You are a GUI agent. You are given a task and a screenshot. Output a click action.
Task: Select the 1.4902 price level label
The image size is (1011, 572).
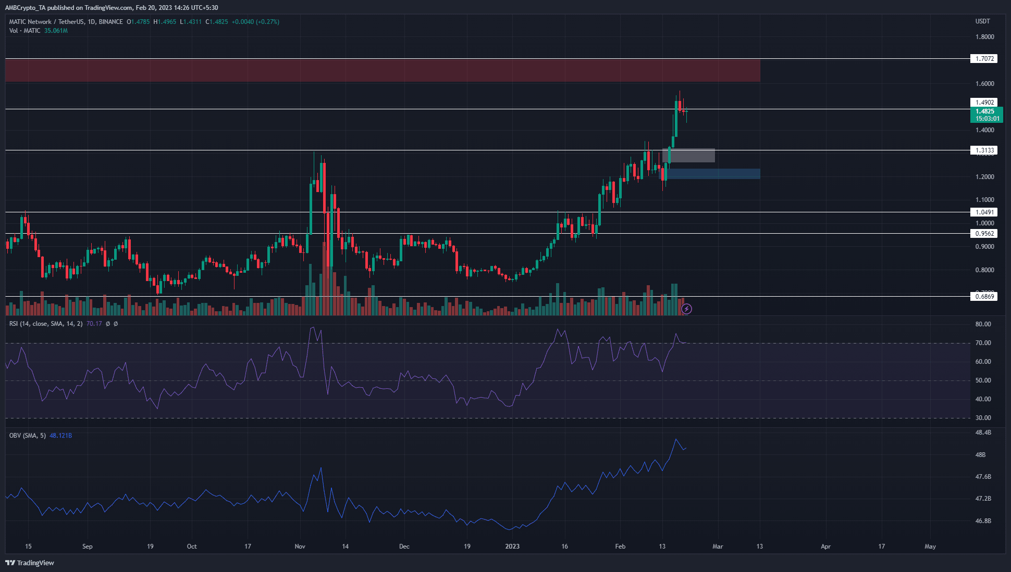tap(984, 103)
